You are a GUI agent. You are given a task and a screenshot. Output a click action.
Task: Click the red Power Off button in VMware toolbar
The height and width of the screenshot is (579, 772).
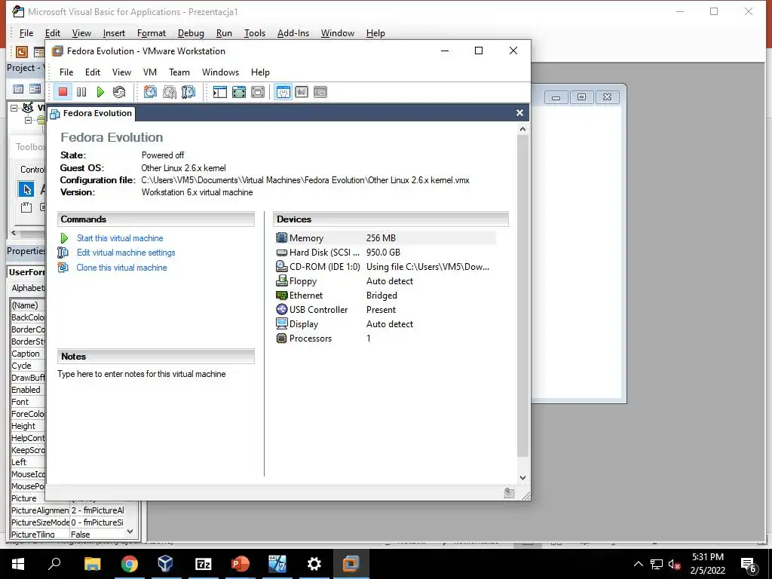[63, 92]
